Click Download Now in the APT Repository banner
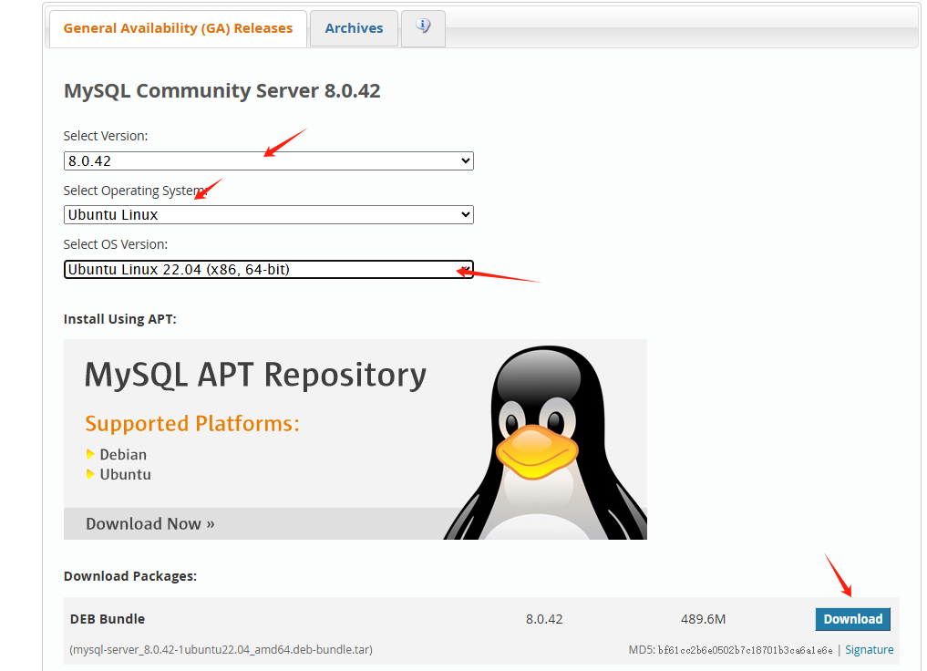 (149, 523)
